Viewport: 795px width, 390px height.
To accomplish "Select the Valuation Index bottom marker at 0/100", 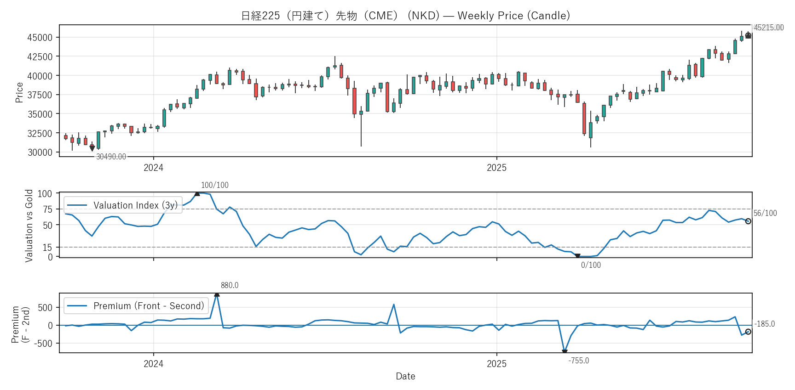I will 577,256.
